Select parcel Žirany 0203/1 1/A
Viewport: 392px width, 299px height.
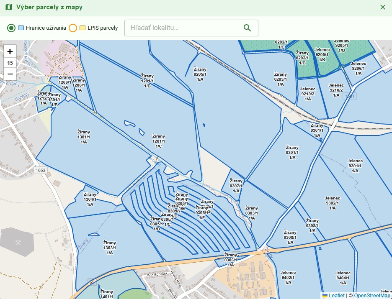click(x=280, y=79)
